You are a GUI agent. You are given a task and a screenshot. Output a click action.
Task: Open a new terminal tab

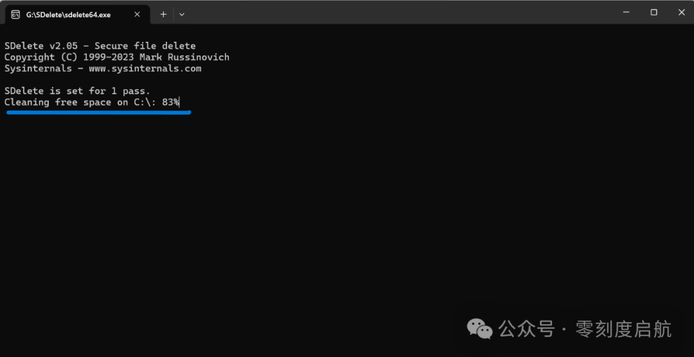[163, 14]
